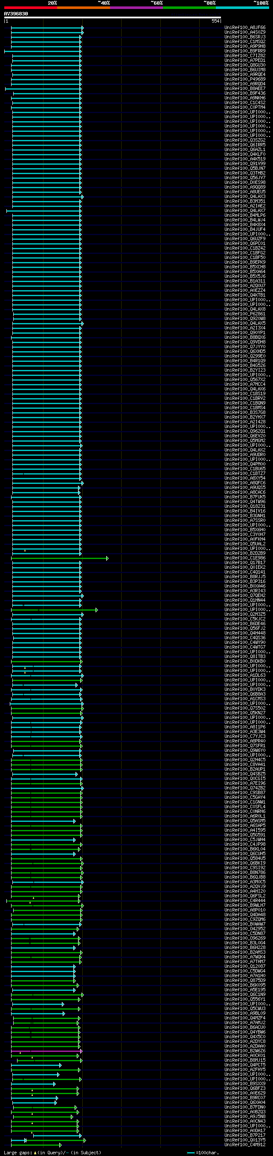273x1156 pixels.
Task: Open hit UniRef100_B9FRR9
Action: coord(245,51)
